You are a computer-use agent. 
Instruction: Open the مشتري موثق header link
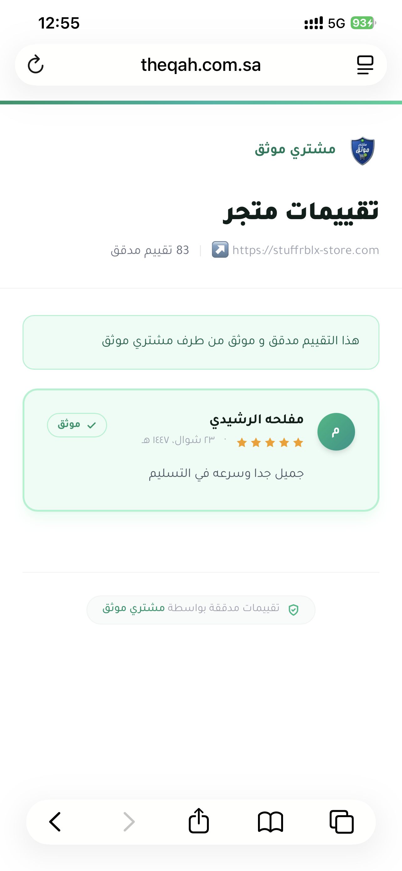pos(295,149)
